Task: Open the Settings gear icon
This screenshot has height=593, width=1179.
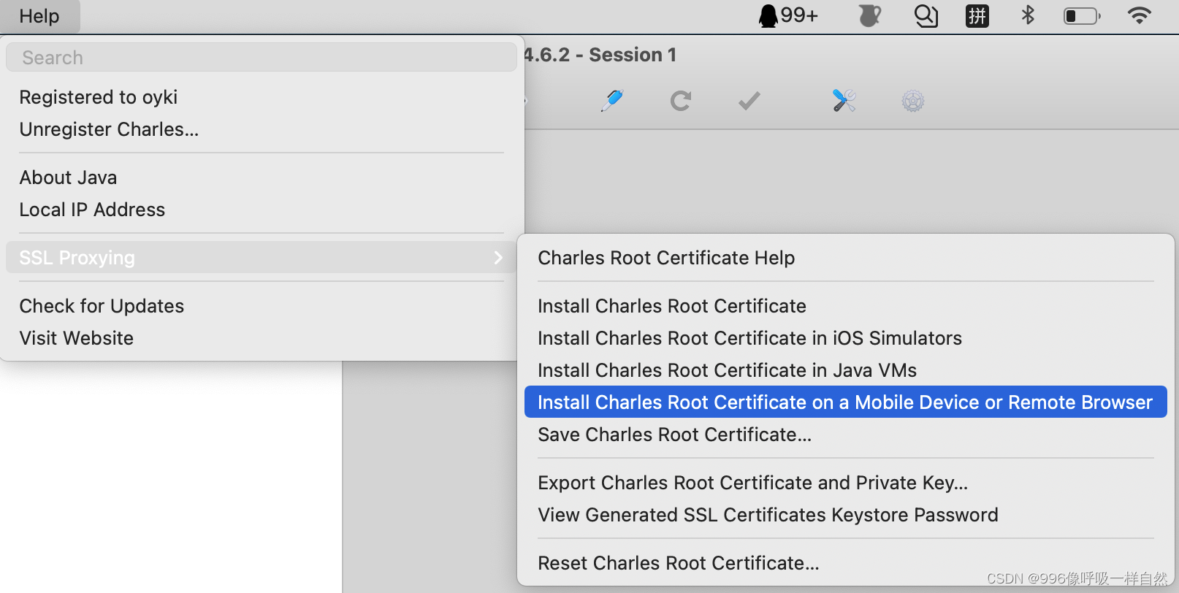Action: click(913, 101)
